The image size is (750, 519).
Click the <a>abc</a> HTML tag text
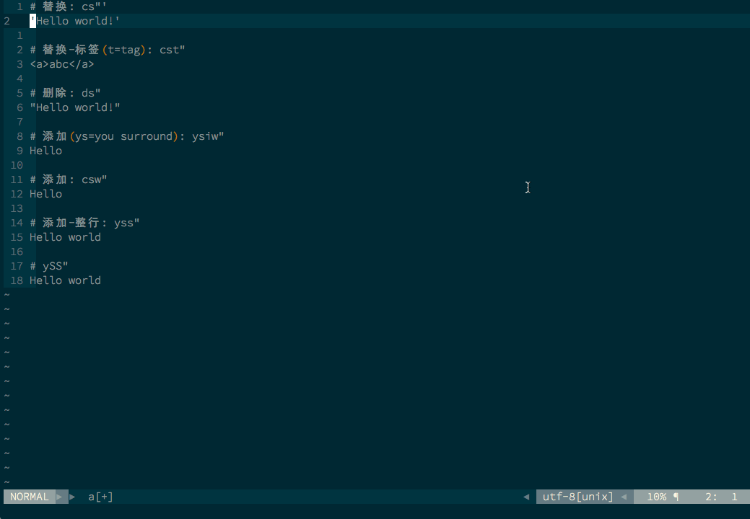click(x=61, y=64)
